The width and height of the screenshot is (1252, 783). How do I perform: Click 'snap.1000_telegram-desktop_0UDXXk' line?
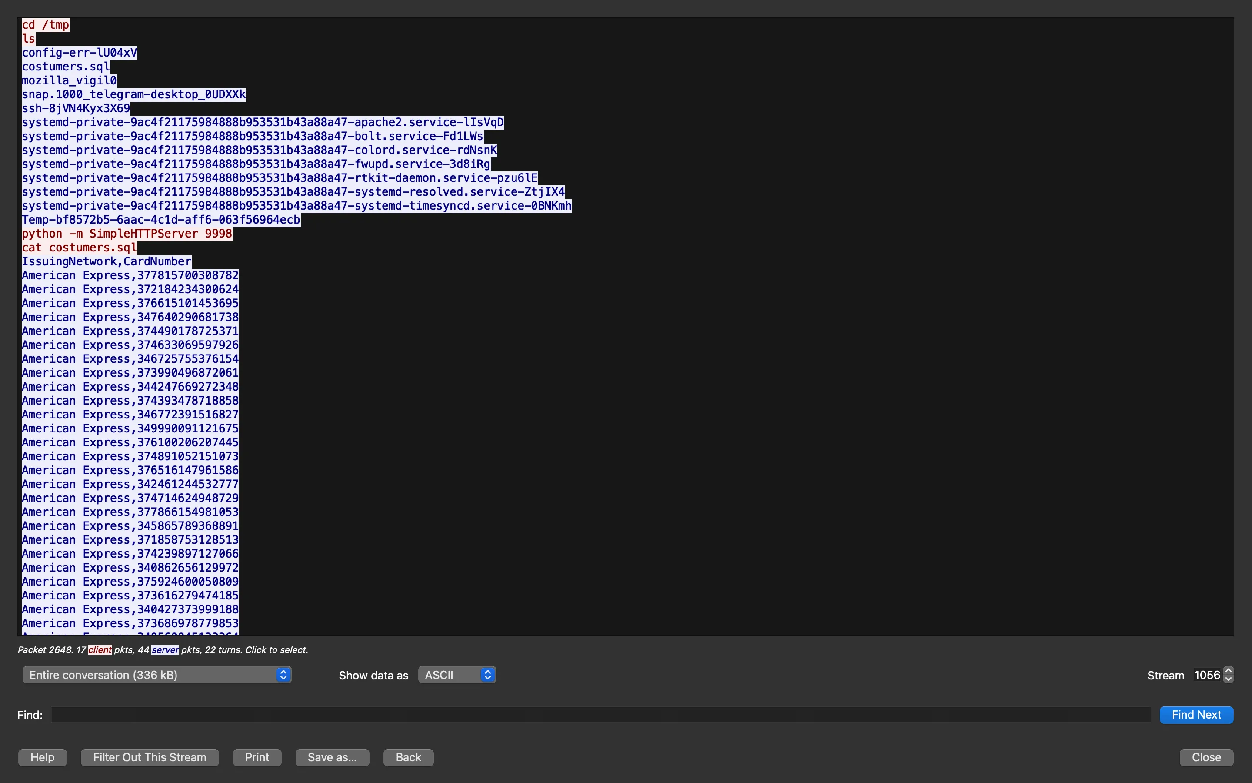click(x=134, y=95)
